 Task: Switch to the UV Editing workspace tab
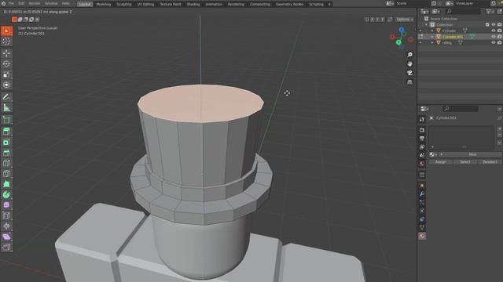(145, 4)
